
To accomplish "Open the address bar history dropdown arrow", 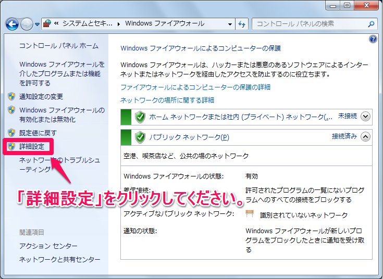I will 230,24.
